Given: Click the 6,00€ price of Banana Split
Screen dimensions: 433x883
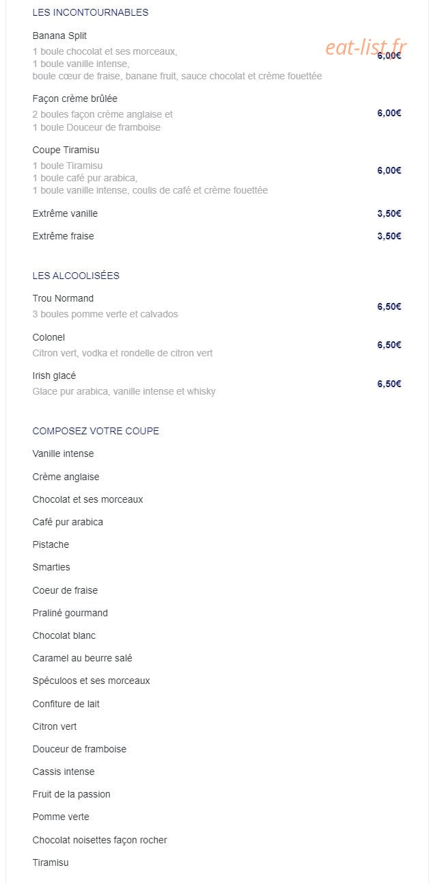Looking at the screenshot, I should (x=389, y=56).
